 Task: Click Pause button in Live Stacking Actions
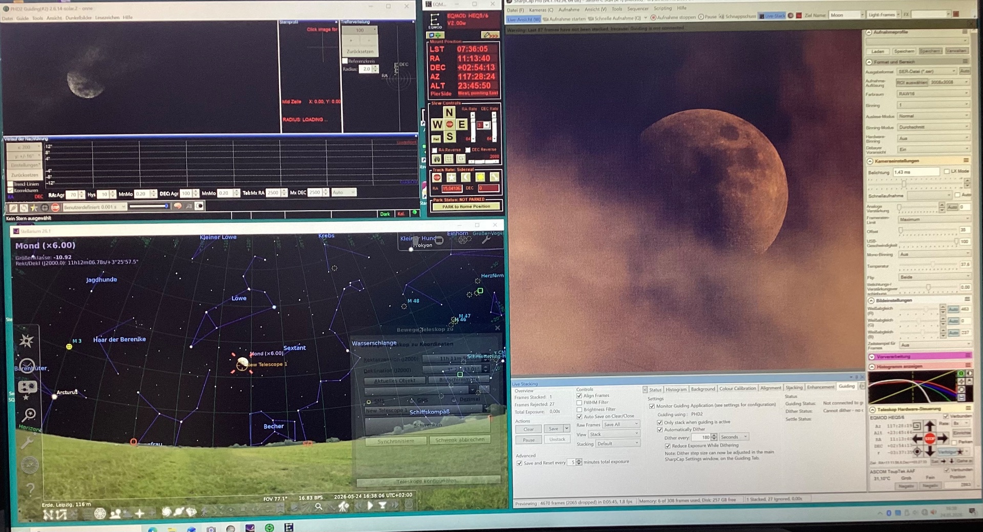click(x=528, y=440)
